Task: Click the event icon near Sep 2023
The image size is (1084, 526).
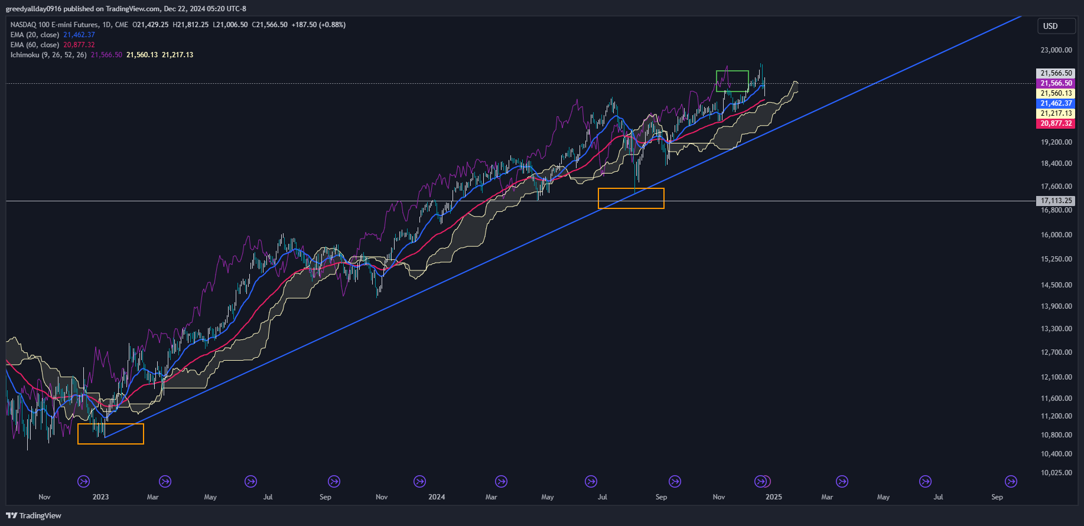Action: 334,482
